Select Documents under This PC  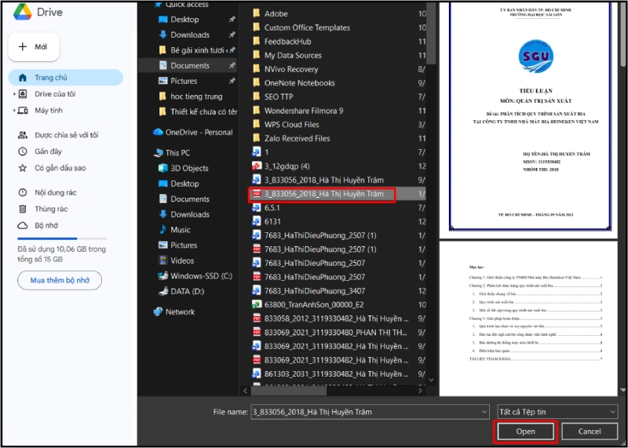coord(190,199)
